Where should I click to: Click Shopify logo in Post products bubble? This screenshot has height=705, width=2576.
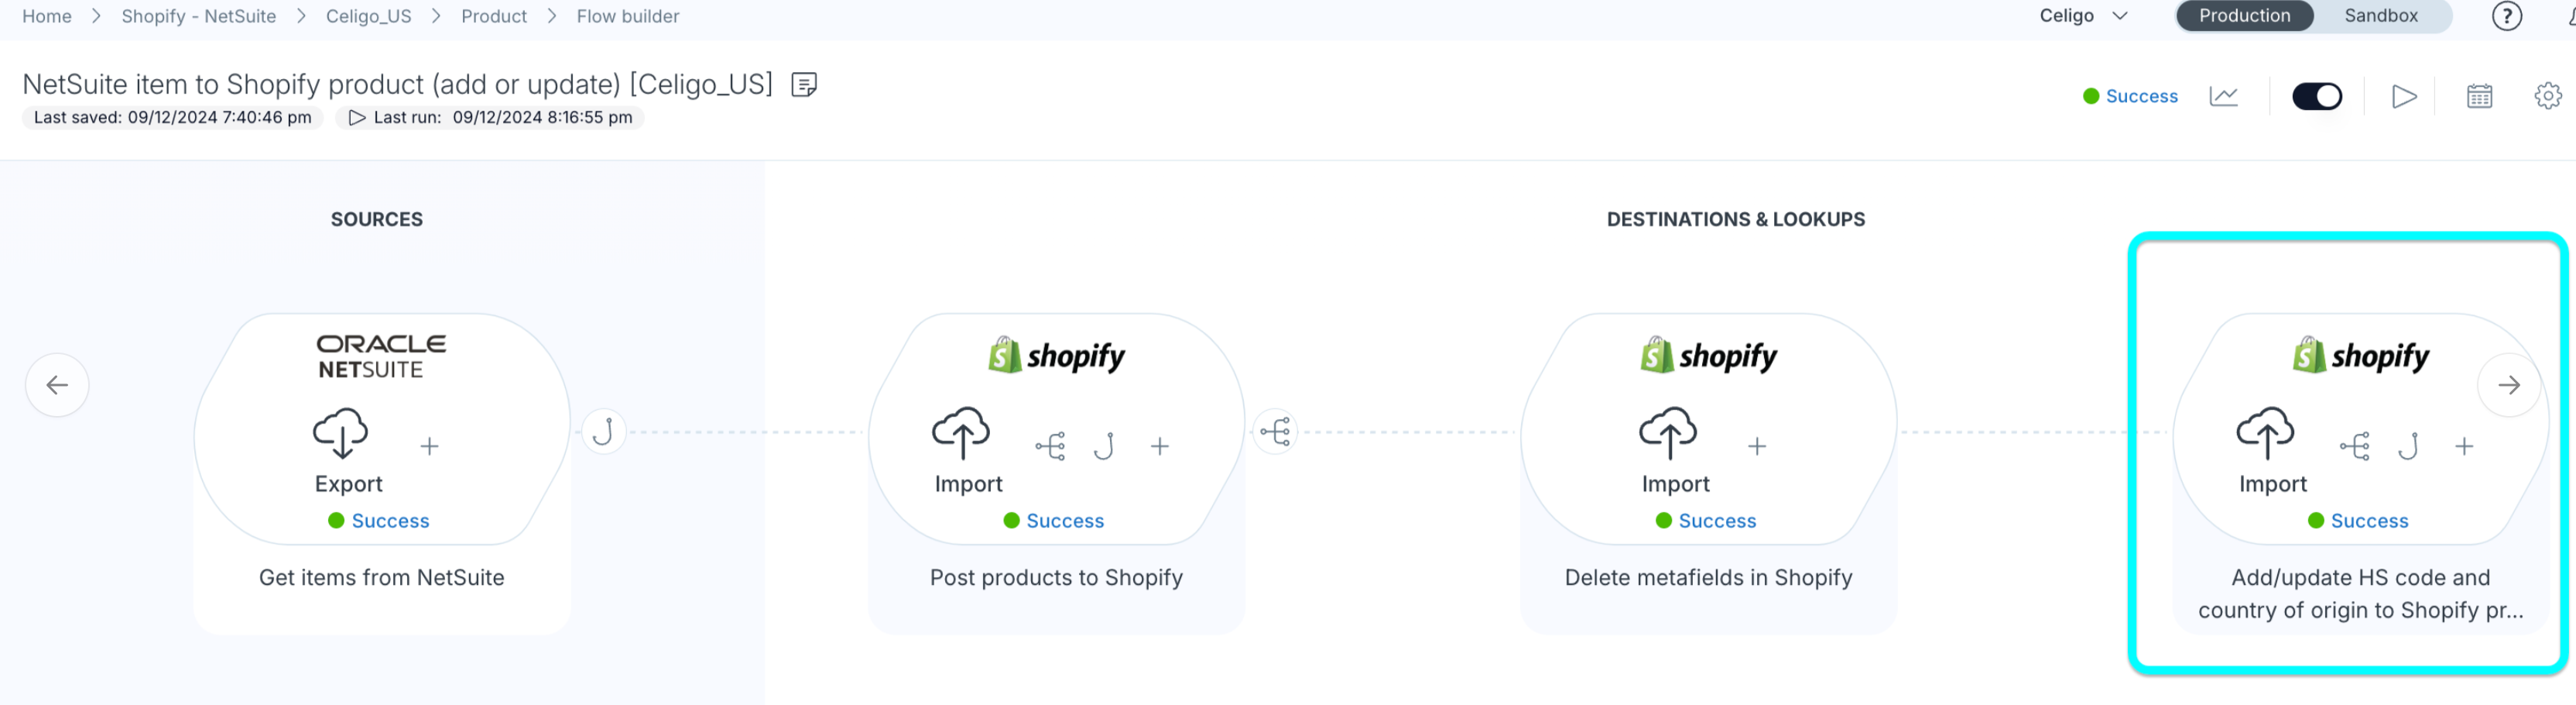pos(1056,356)
